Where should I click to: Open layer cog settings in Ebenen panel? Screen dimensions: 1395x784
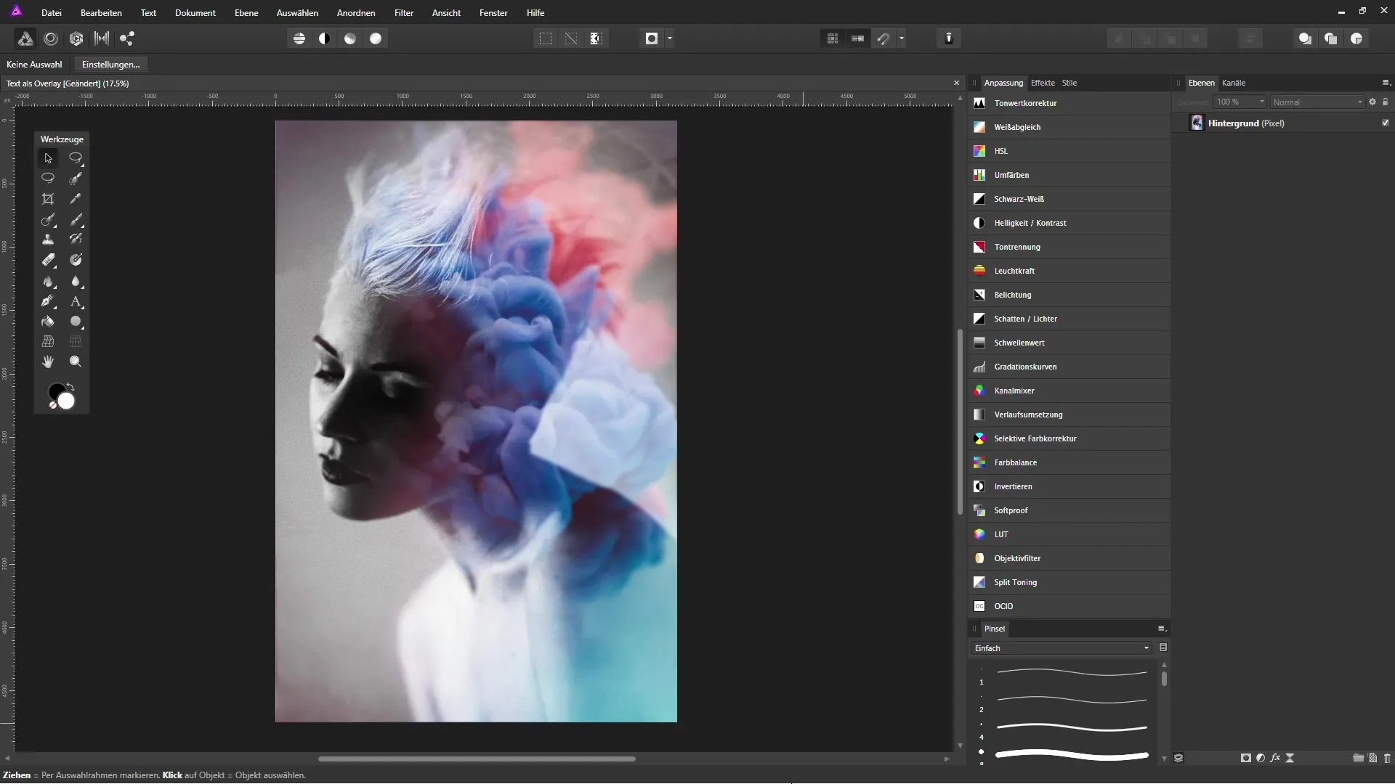[x=1372, y=102]
